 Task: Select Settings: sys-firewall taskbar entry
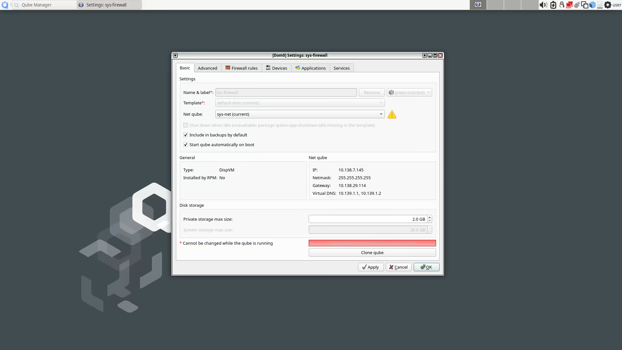(x=109, y=5)
